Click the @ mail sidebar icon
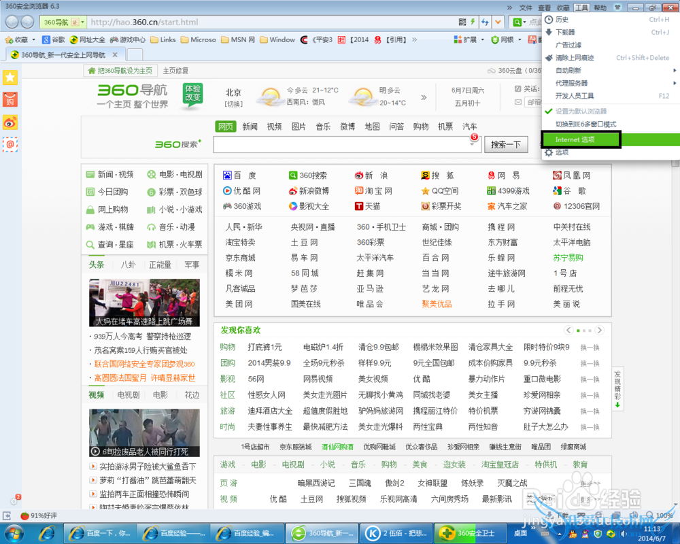The height and width of the screenshot is (544, 680). click(x=10, y=144)
